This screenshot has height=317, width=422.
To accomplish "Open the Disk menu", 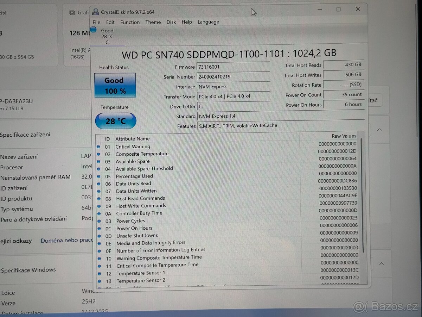I will [x=171, y=22].
